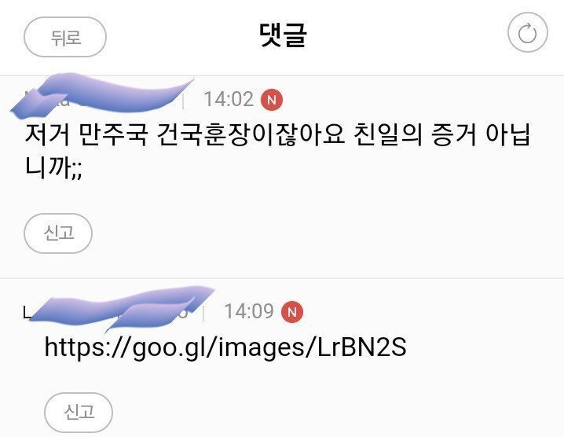Select the 14:02 timestamp
564x437 pixels.
(x=229, y=99)
